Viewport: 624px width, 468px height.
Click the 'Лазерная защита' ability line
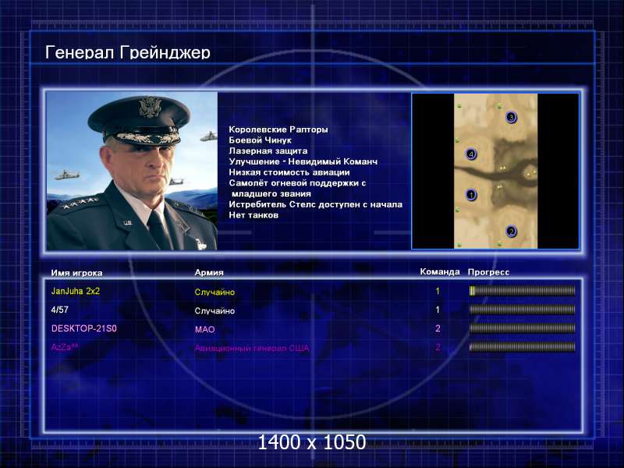pyautogui.click(x=268, y=151)
